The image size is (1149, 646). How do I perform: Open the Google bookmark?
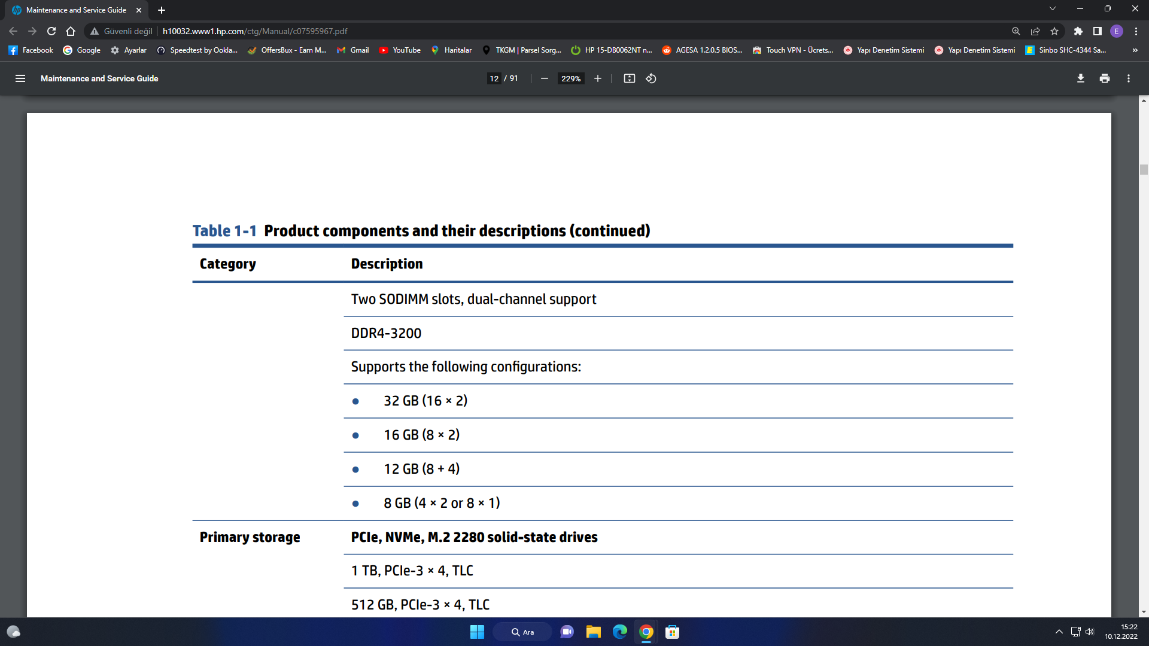(82, 50)
